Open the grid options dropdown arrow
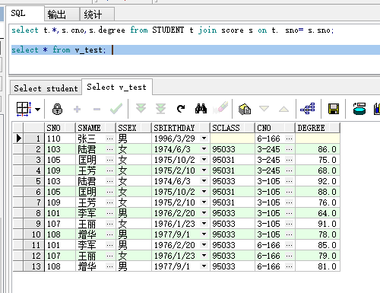Image resolution: width=380 pixels, height=293 pixels. [37, 110]
